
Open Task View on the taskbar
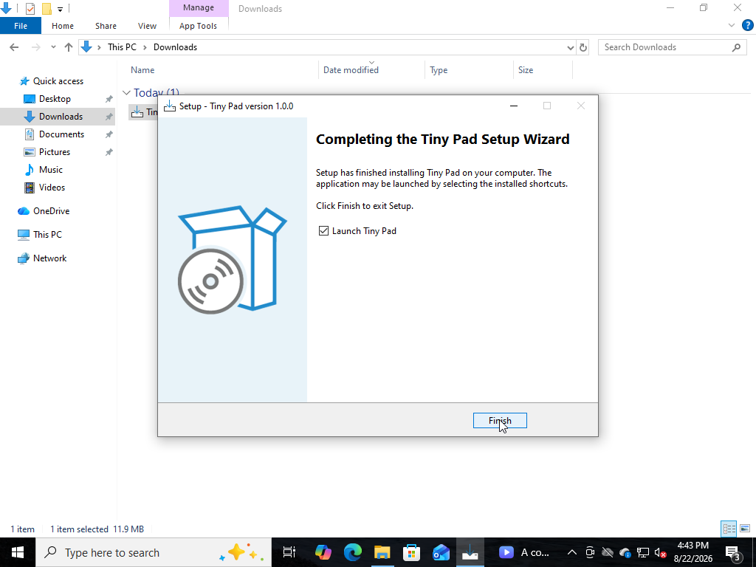pos(289,552)
